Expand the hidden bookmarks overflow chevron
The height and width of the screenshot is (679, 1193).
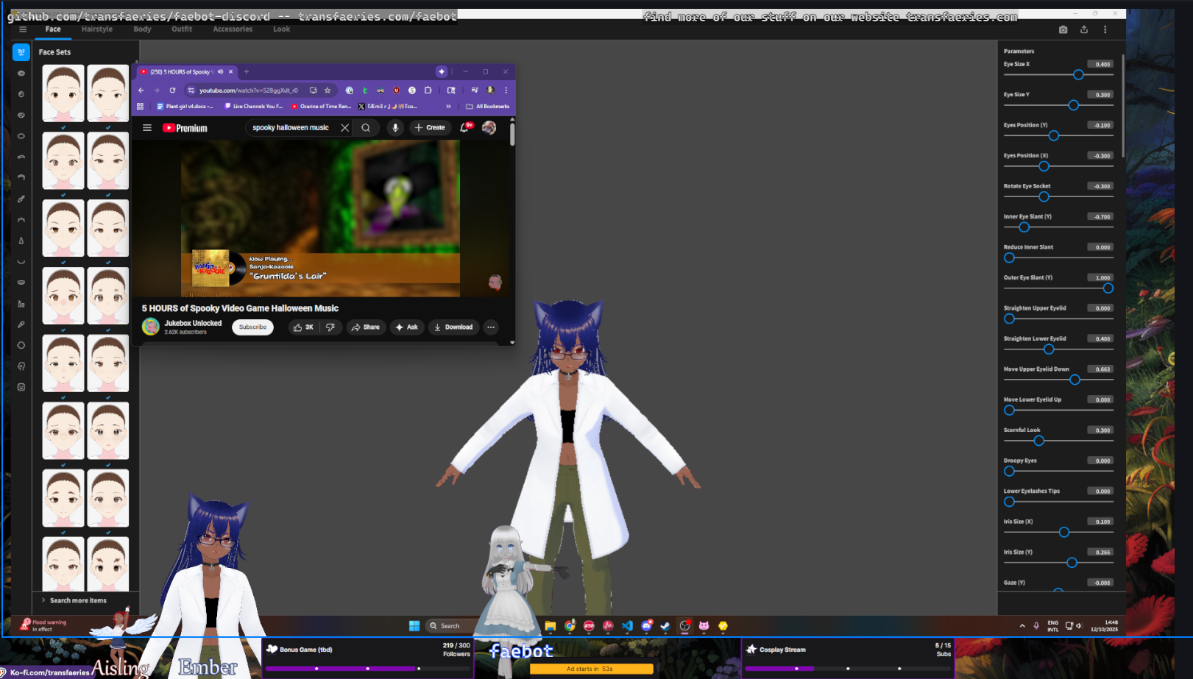[x=448, y=107]
